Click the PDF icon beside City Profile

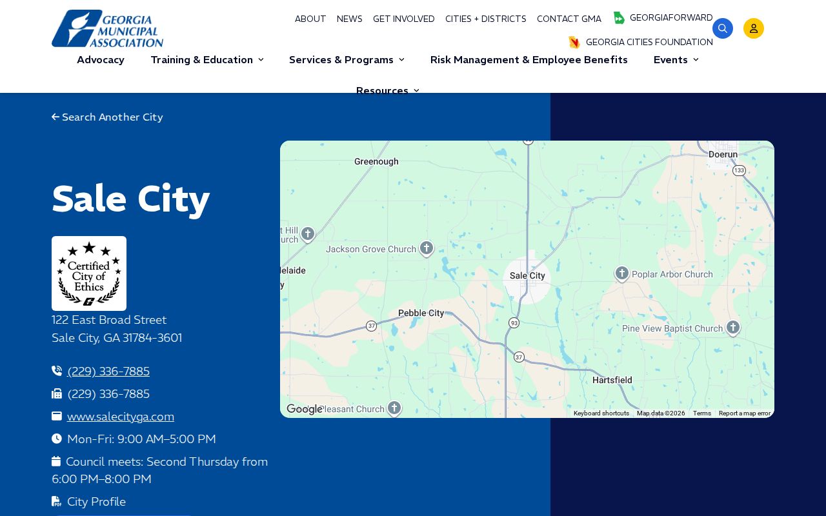pyautogui.click(x=57, y=501)
